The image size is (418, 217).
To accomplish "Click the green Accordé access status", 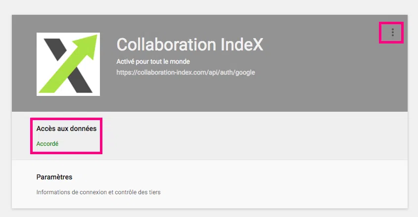I will (47, 144).
